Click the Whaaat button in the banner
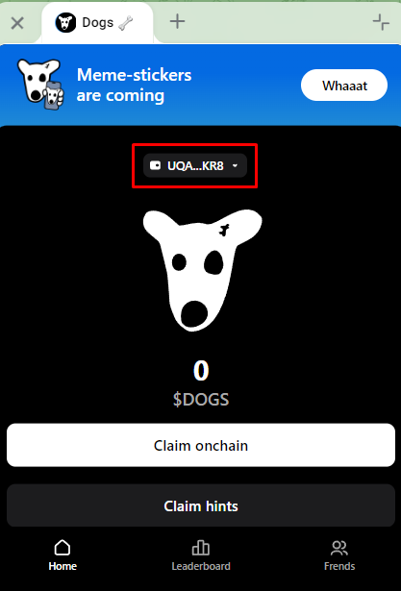 pyautogui.click(x=344, y=86)
